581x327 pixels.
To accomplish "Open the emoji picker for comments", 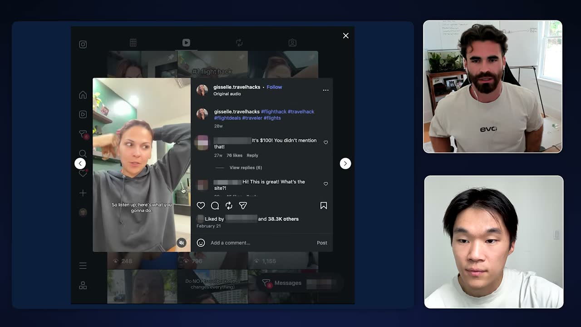I will [x=201, y=243].
